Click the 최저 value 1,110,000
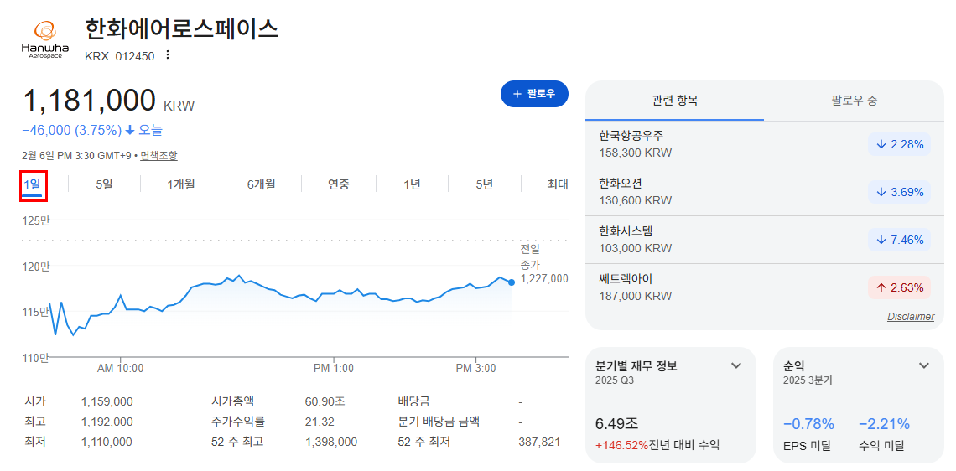This screenshot has height=471, width=956. [107, 442]
